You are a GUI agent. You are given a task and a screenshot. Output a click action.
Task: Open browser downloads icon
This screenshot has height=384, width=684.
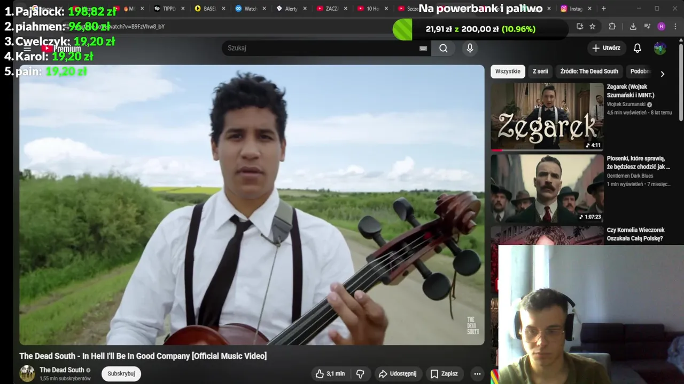click(633, 27)
